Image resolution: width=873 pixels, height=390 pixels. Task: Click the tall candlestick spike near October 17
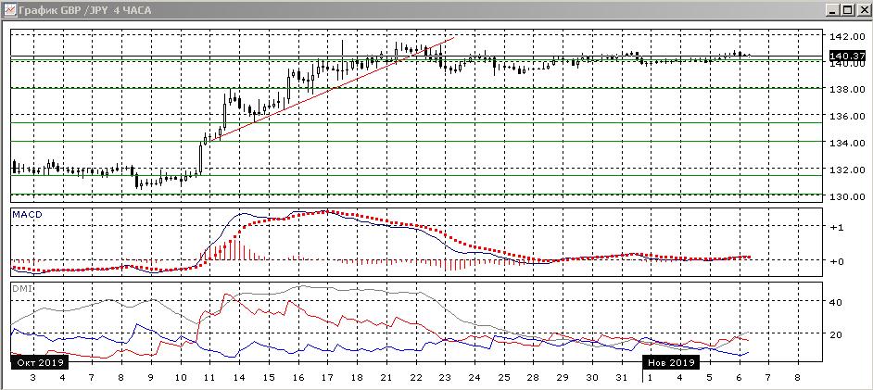point(342,59)
